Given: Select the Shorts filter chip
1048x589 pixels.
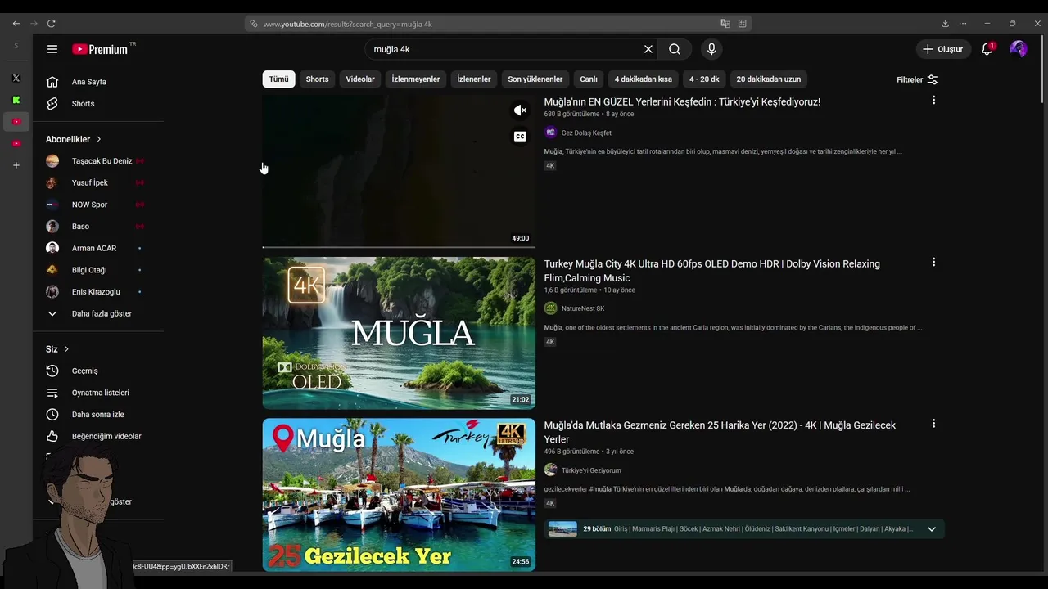Looking at the screenshot, I should (x=317, y=79).
